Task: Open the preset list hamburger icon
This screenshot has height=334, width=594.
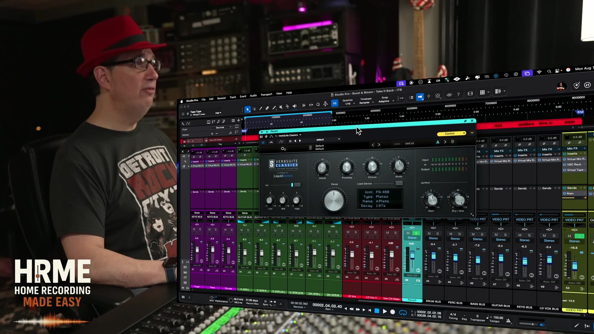Action: coord(310,148)
